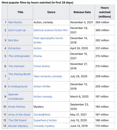The height and width of the screenshot is (130, 117).
Task: Click the 'July 10, 2020' date
Action: pos(78,120)
